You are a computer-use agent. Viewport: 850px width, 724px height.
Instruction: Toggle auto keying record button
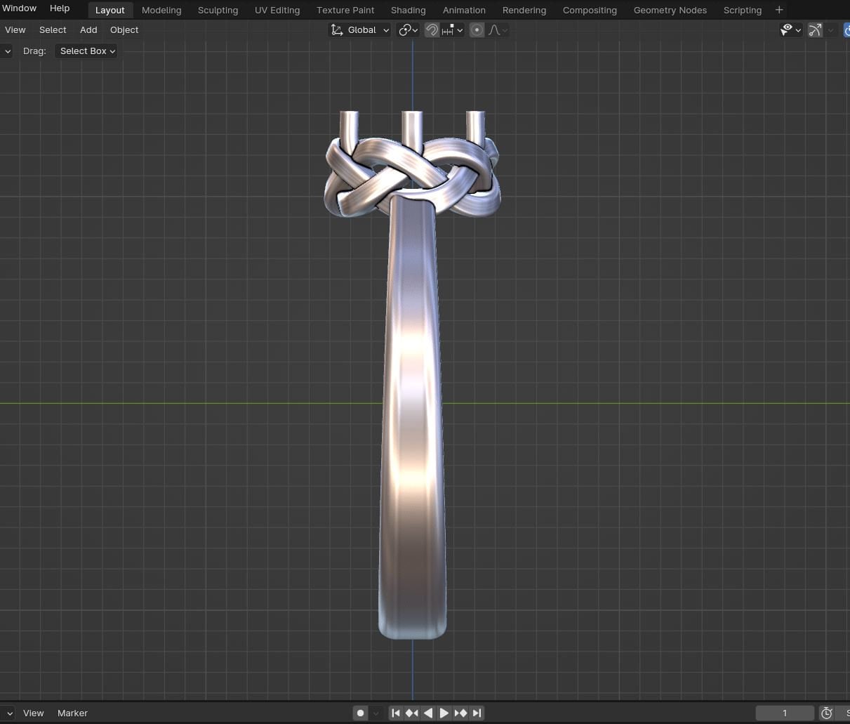(x=360, y=713)
